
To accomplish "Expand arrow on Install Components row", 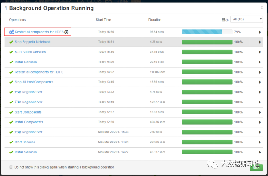I will pyautogui.click(x=260, y=122).
